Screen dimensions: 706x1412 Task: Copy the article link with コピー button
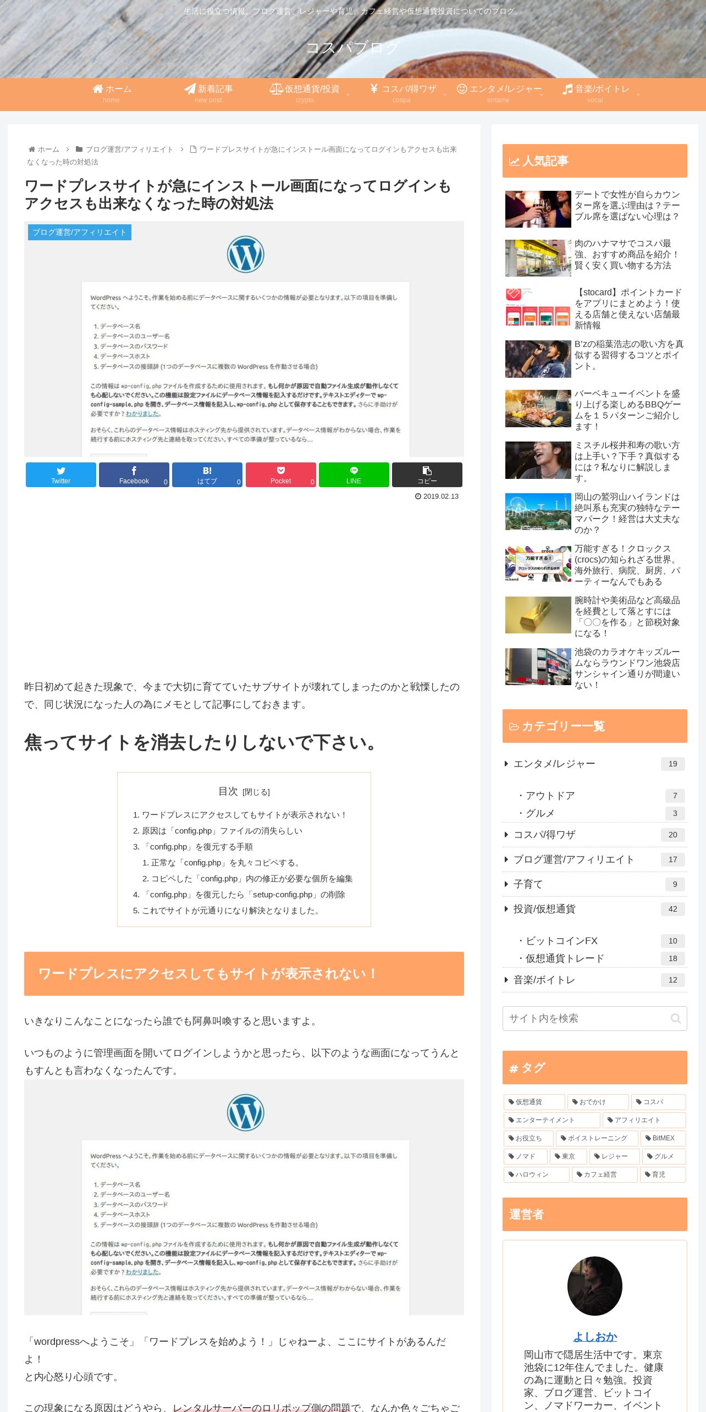(427, 475)
